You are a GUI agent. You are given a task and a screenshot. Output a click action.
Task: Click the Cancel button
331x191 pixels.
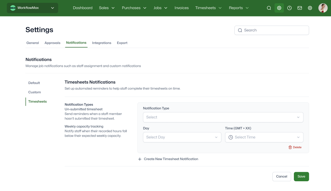281,177
